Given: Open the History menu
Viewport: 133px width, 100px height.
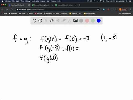Looking at the screenshot, I should coord(28,1).
